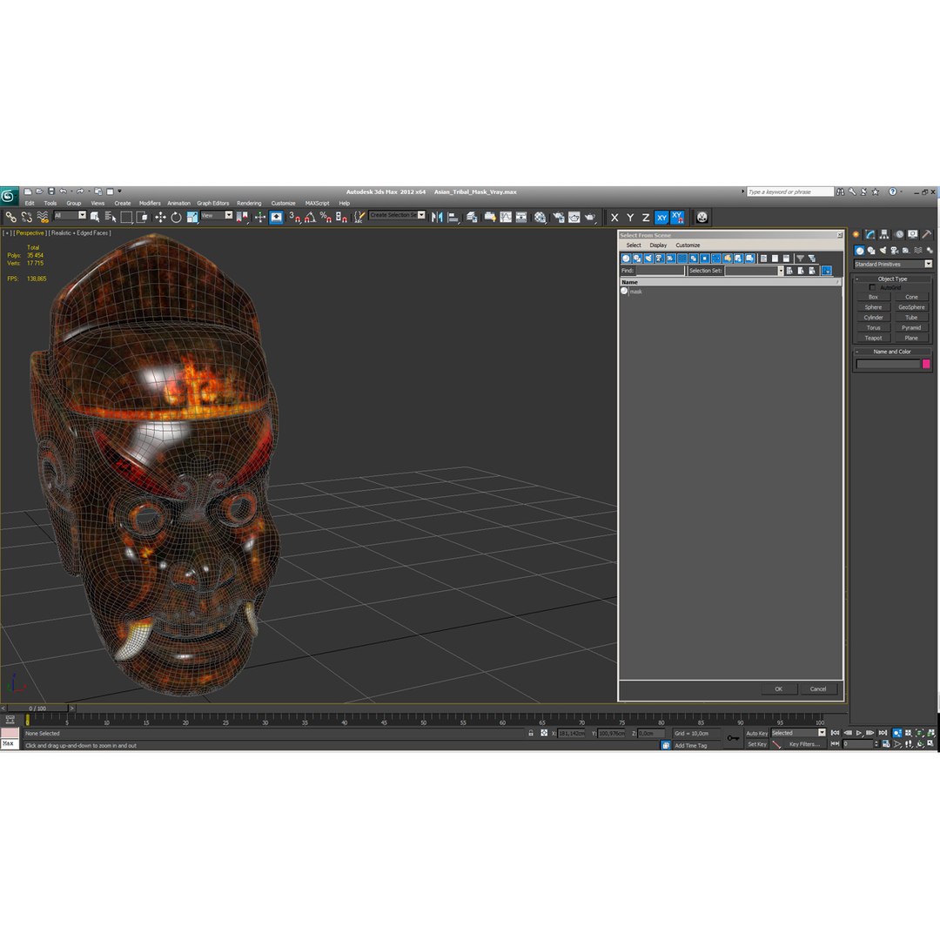Click the Bind to Space Warp icon
This screenshot has height=940, width=940.
(x=43, y=217)
